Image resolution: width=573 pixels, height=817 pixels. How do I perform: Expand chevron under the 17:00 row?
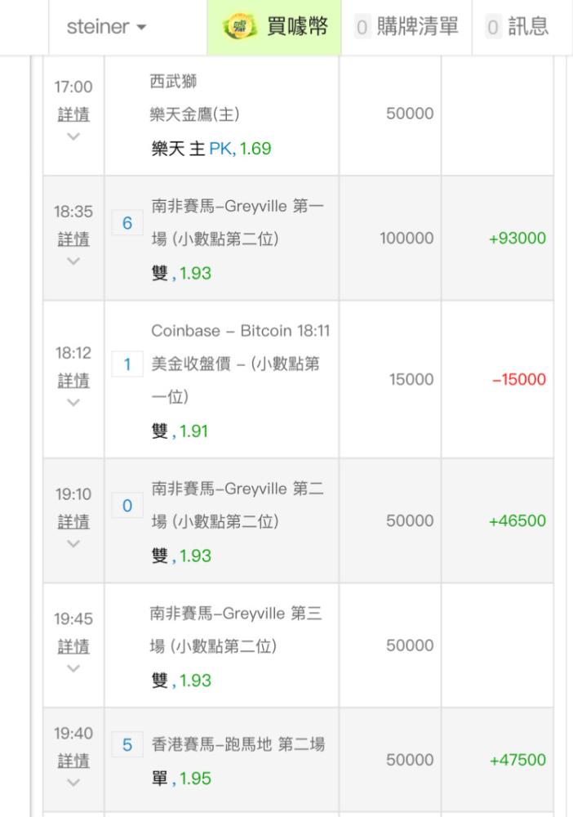73,136
